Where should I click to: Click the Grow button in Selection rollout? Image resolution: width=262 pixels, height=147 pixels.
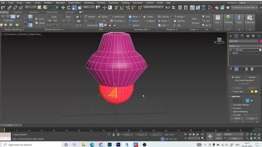click(x=251, y=118)
